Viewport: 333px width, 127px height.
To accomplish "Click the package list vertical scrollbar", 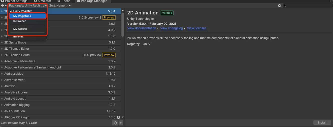I will [123, 24].
